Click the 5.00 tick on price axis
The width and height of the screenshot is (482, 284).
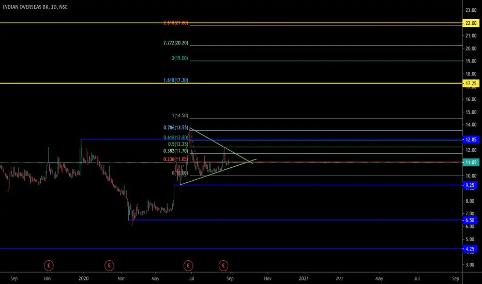pyautogui.click(x=470, y=239)
